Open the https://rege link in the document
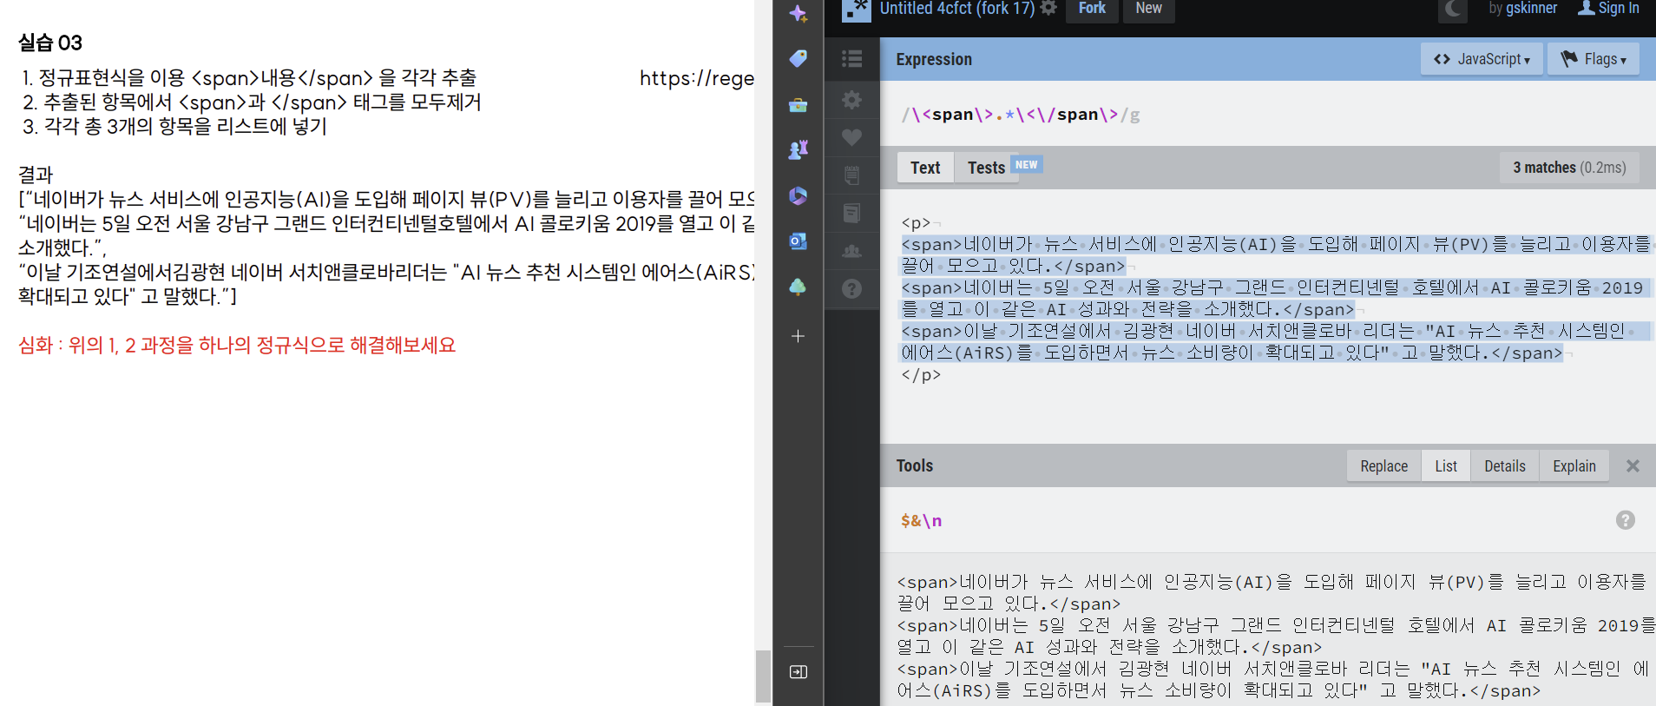 [x=697, y=78]
